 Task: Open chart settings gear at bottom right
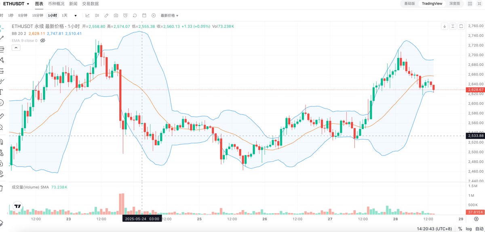pyautogui.click(x=476, y=219)
